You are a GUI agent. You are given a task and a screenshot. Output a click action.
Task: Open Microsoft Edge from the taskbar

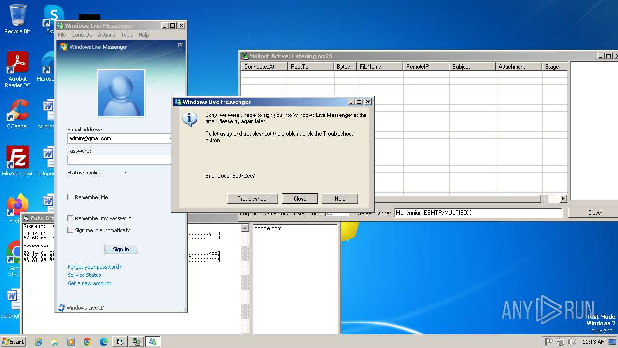pyautogui.click(x=104, y=342)
